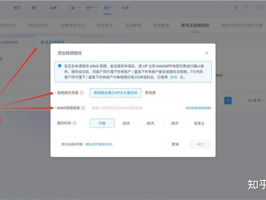Switch to 品牌信息标识 tab

click(72, 26)
